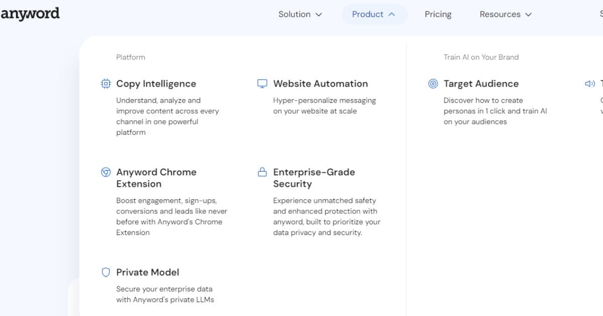Image resolution: width=603 pixels, height=316 pixels.
Task: Click the Target Audience bullseye icon
Action: pos(433,84)
